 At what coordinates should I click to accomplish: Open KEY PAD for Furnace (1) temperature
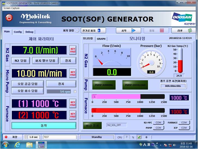[x=73, y=103]
